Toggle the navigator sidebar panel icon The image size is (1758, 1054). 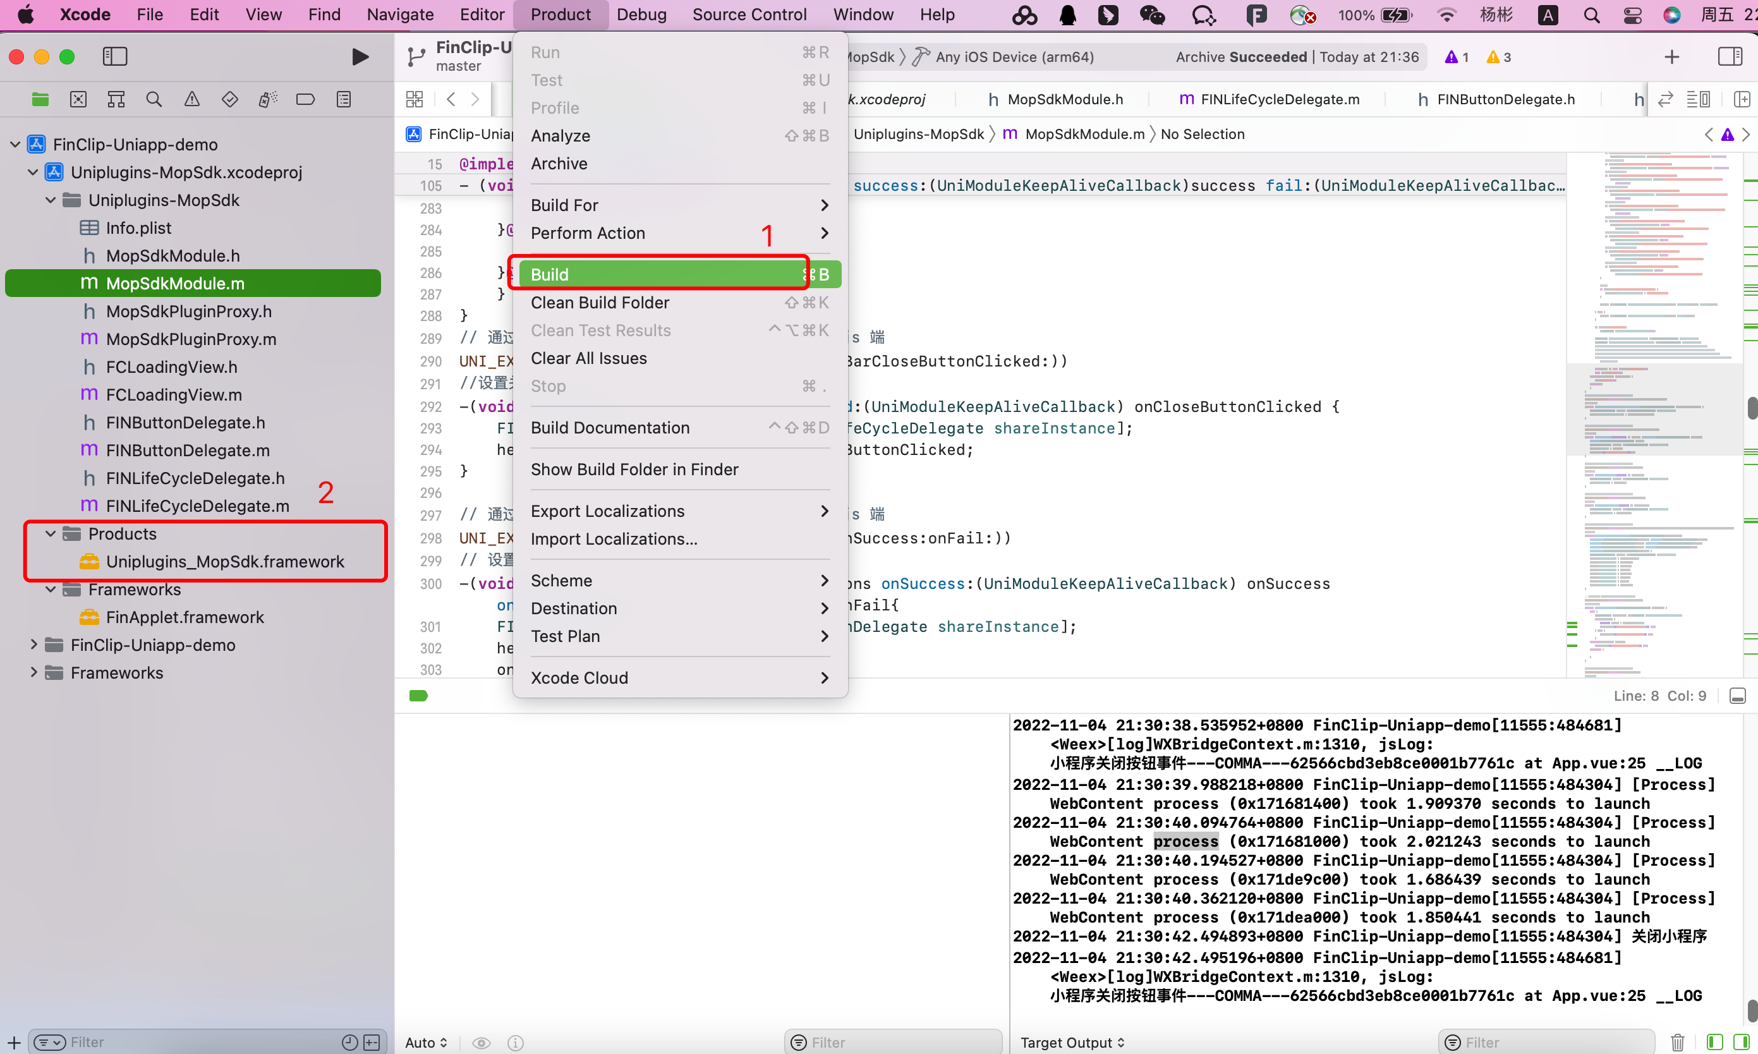pos(114,57)
